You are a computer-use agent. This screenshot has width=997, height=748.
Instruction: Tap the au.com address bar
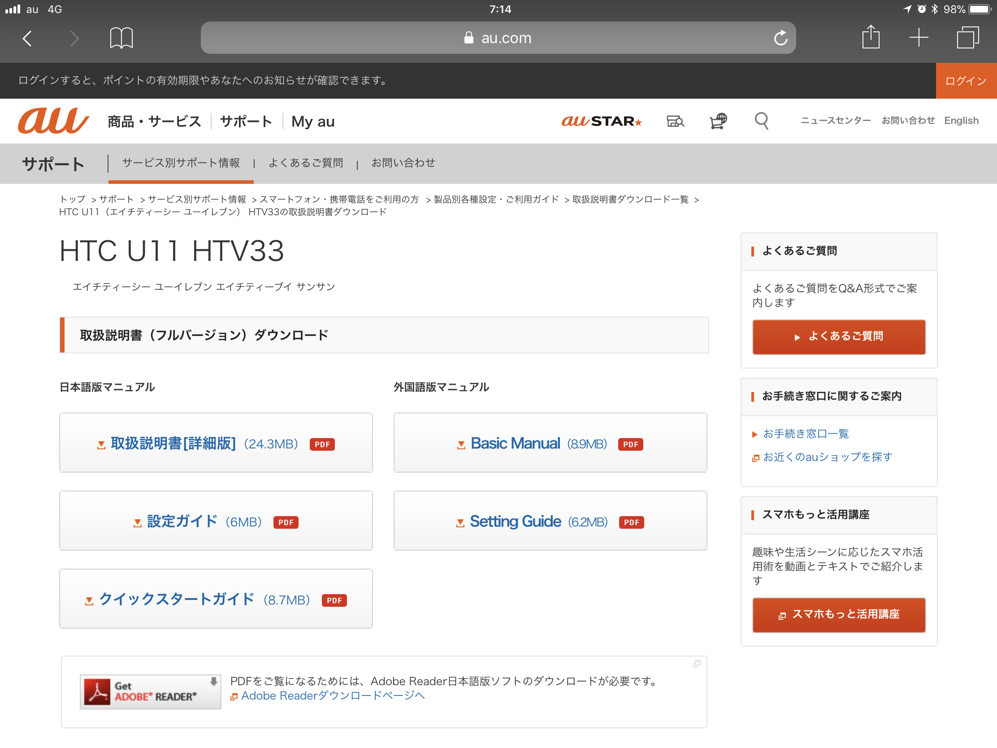tap(498, 38)
